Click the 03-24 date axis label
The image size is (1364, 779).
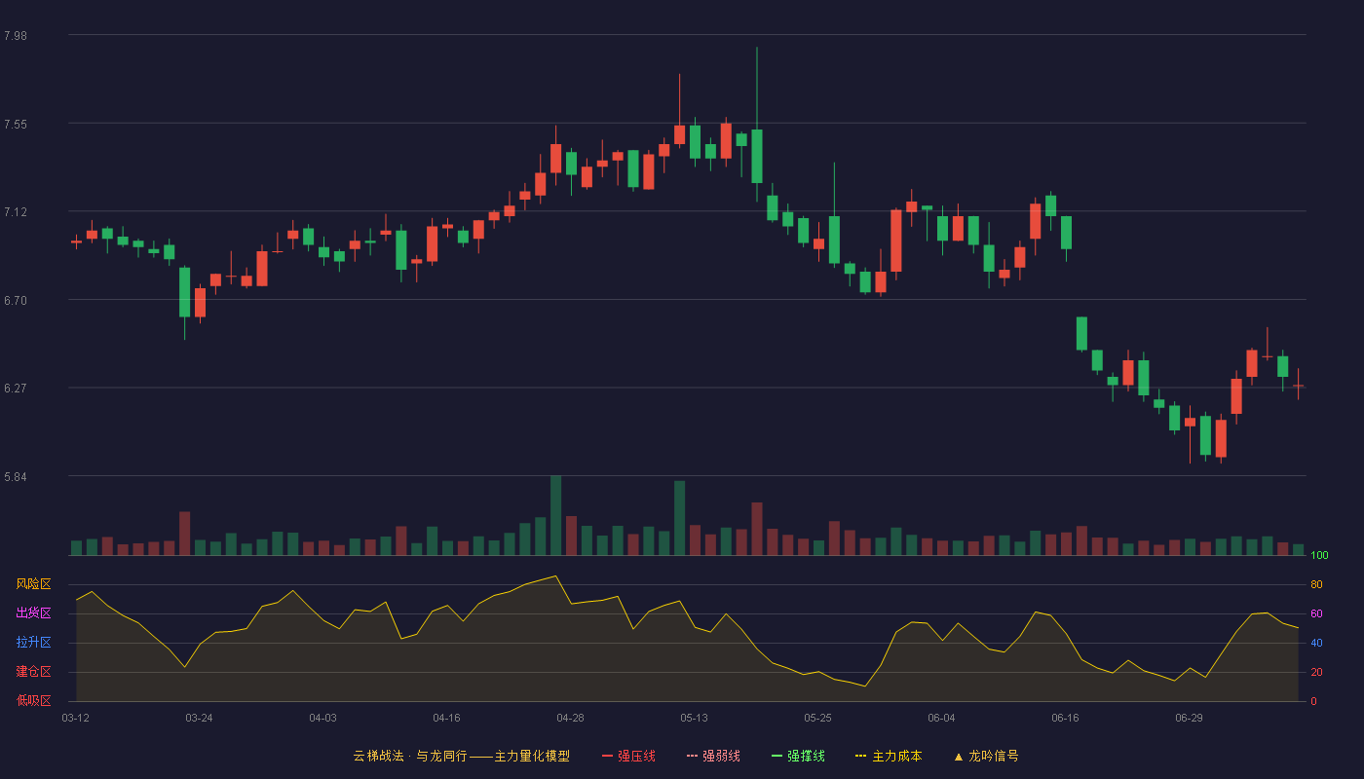coord(199,718)
